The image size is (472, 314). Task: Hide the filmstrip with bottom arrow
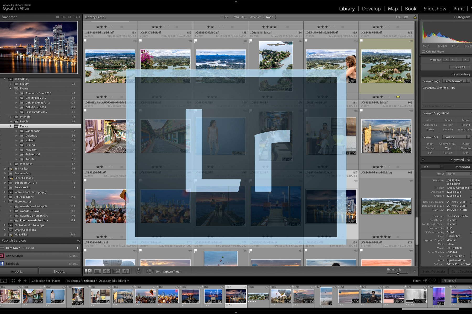(236, 312)
